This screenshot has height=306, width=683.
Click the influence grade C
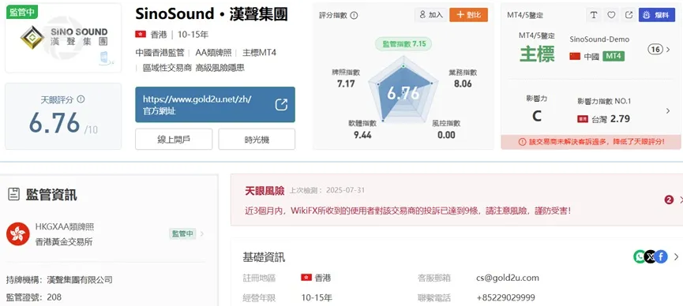click(x=537, y=117)
